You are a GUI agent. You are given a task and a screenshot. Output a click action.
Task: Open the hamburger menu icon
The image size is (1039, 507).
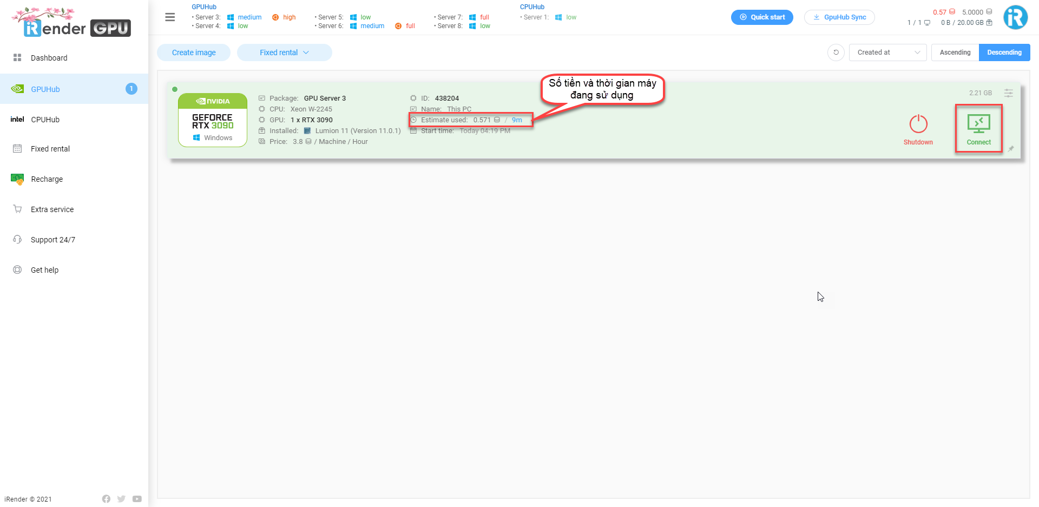[x=170, y=17]
